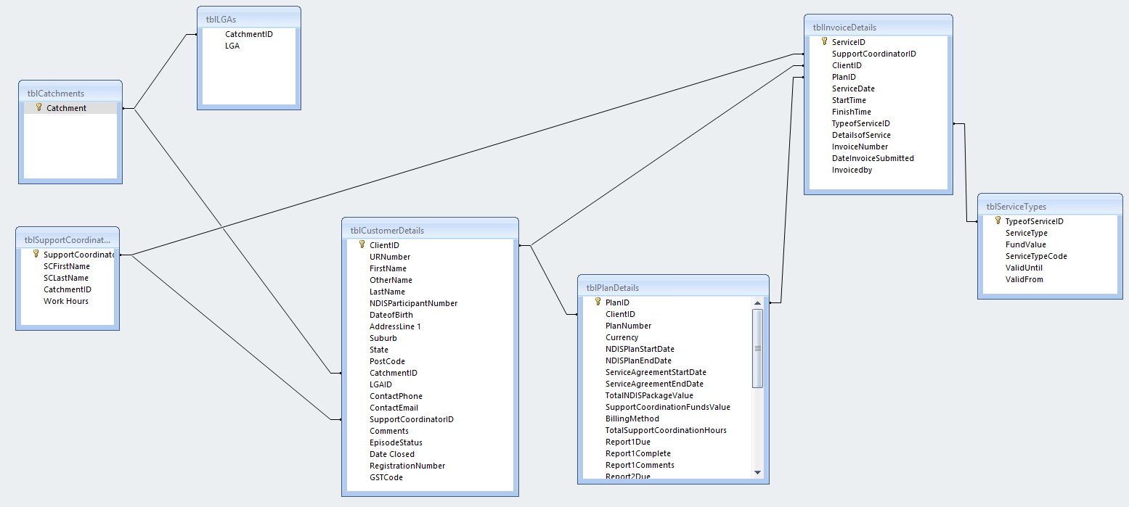Select LastName in tblCustomerDetails

pos(388,292)
